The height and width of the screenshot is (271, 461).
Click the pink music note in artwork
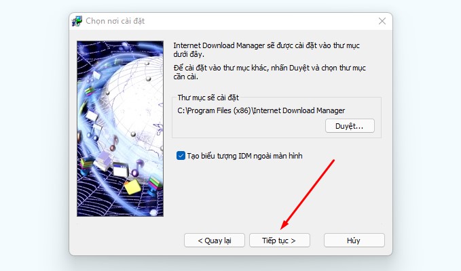114,144
